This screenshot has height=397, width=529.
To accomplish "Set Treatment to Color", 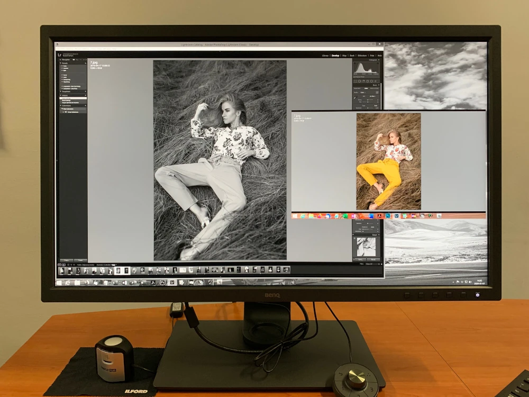I will (x=366, y=88).
